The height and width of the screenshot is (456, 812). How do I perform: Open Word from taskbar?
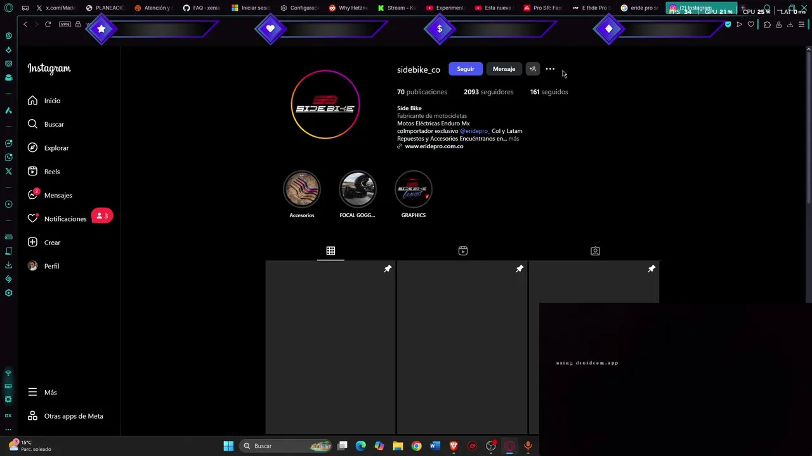(x=435, y=446)
